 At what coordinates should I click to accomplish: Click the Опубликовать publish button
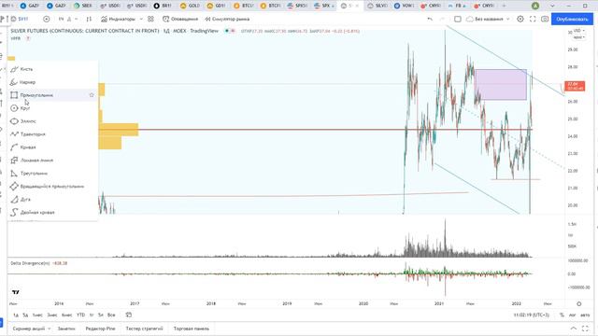tap(572, 19)
